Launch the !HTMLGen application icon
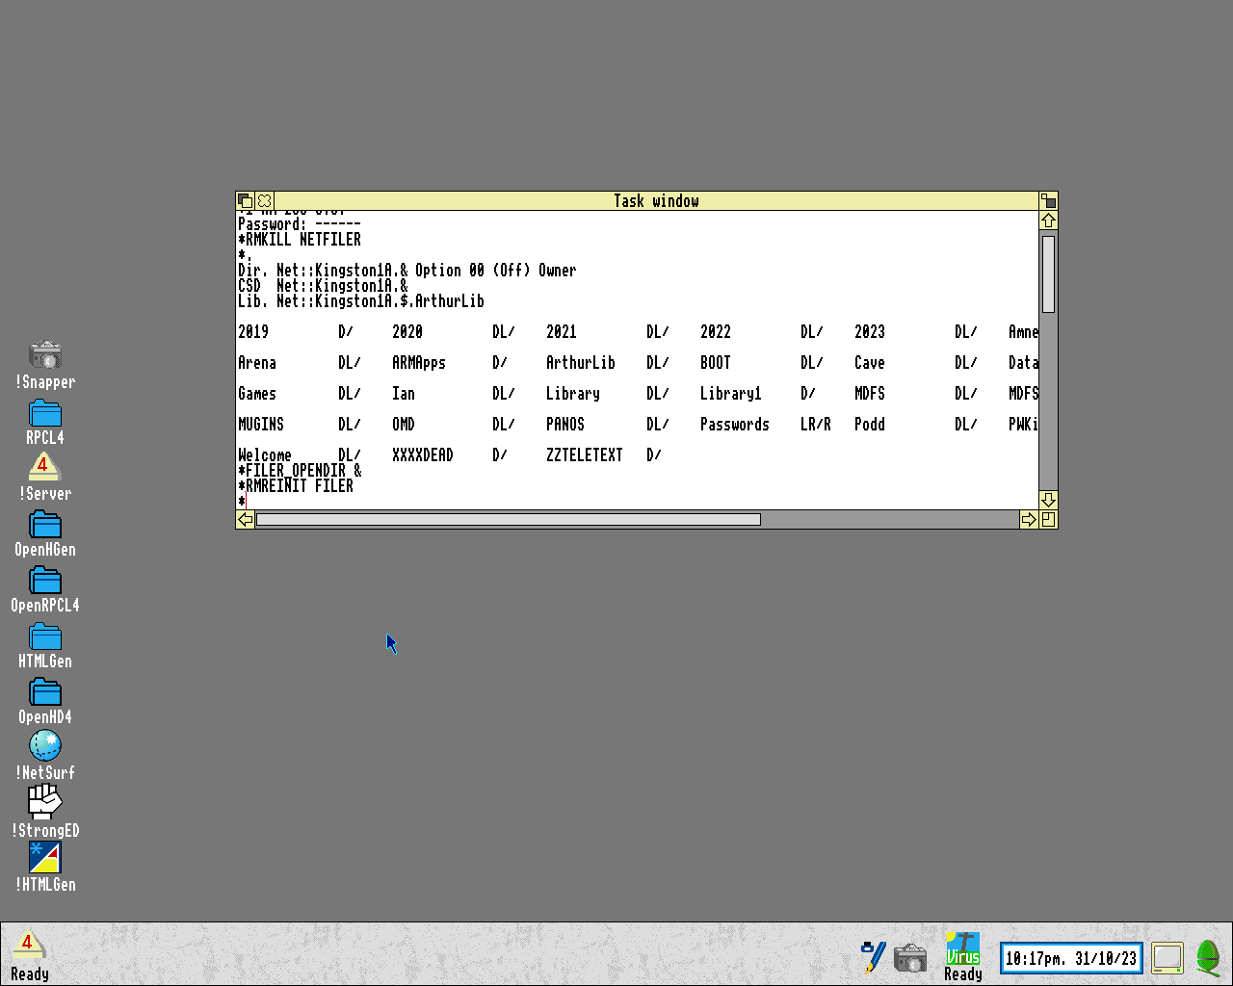The width and height of the screenshot is (1233, 986). (x=45, y=858)
